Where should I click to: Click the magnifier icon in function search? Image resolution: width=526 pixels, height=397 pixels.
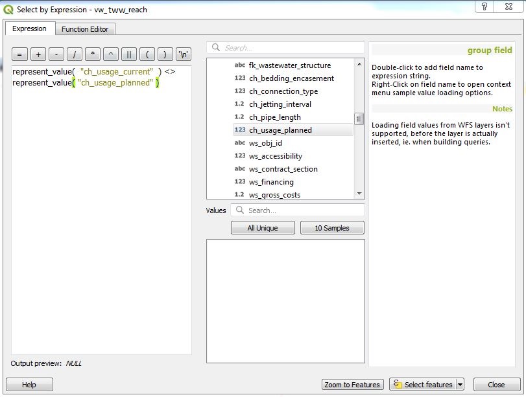pos(216,47)
